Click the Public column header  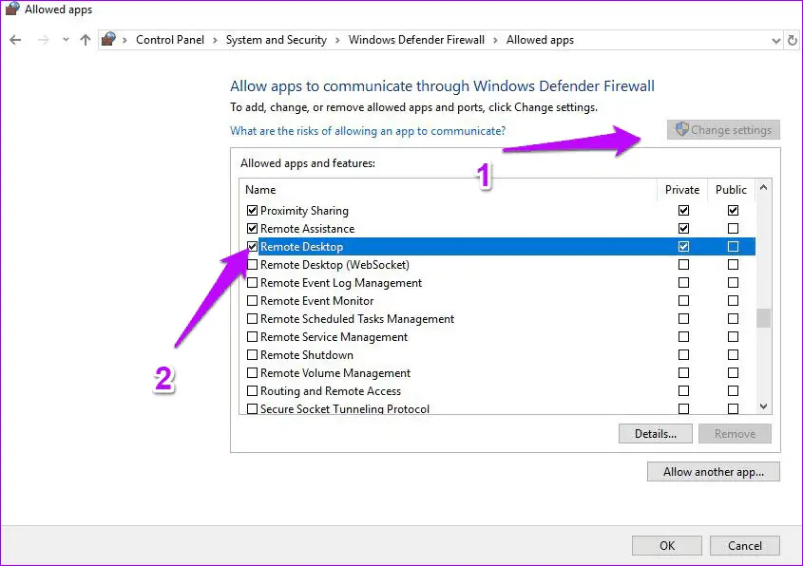point(731,190)
